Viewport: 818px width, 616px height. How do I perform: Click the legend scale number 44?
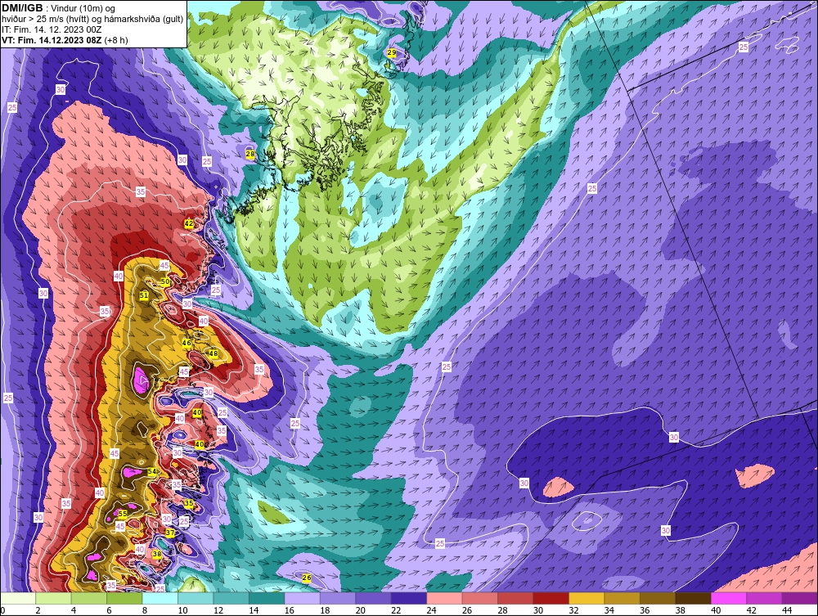[787, 611]
